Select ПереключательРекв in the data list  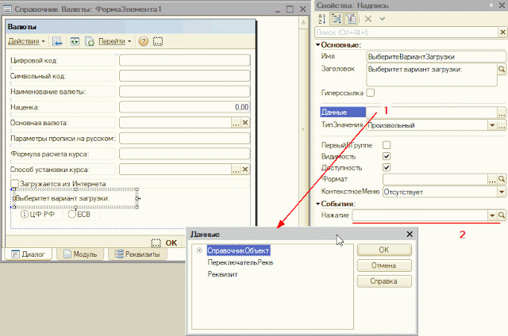(241, 262)
